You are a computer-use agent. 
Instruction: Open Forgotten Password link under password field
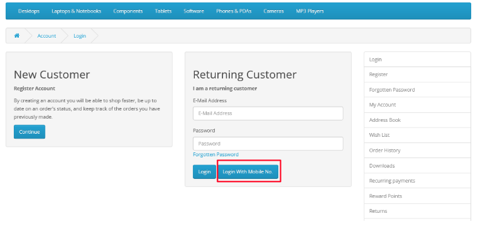tap(215, 154)
